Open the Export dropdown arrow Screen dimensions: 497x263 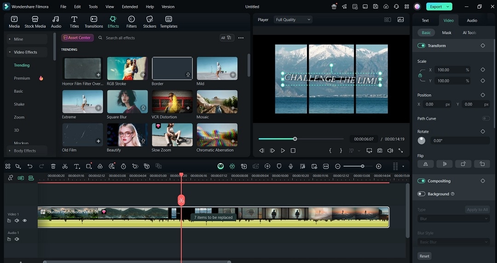(x=448, y=6)
